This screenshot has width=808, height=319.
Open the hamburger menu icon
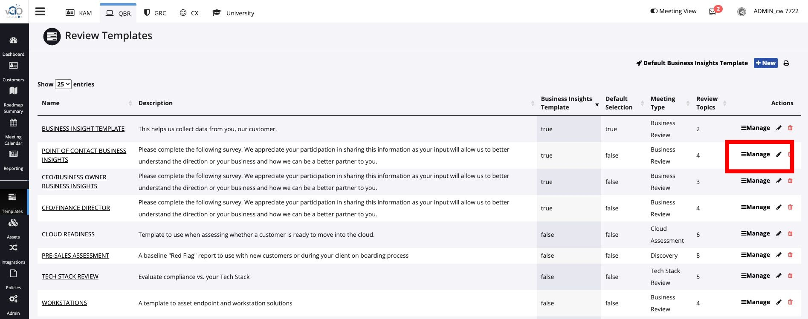click(40, 11)
